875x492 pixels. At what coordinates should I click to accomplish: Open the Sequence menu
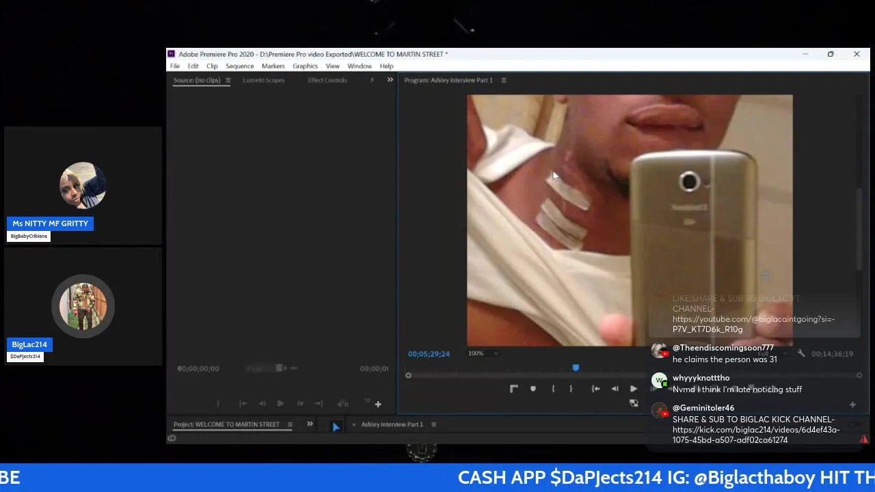[239, 66]
